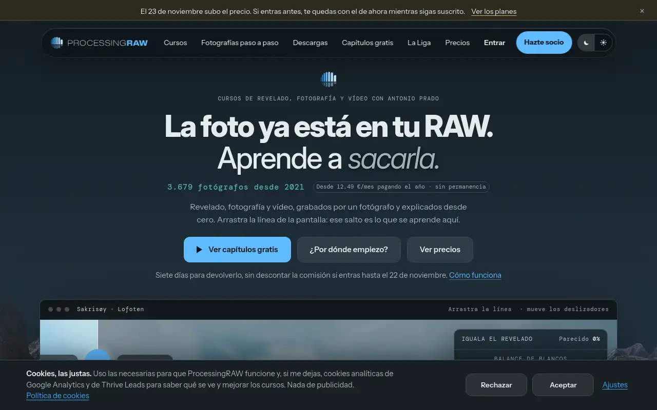This screenshot has height=410, width=657.
Task: Open the Cursos menu item
Action: pyautogui.click(x=176, y=43)
